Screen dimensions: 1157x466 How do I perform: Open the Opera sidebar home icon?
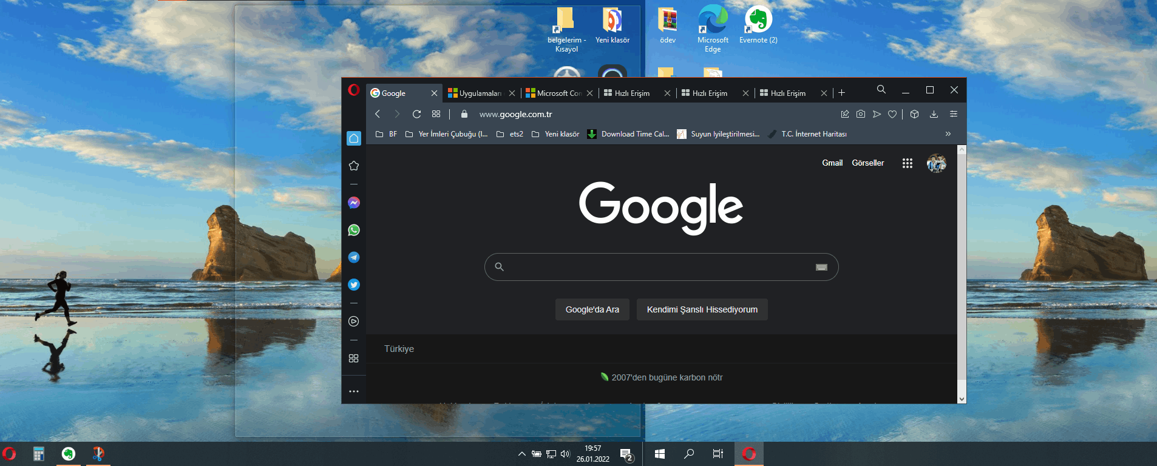pos(354,138)
